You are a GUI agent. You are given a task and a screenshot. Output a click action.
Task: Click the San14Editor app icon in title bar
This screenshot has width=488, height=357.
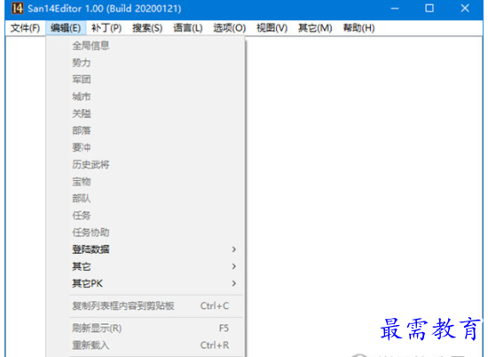click(x=17, y=8)
